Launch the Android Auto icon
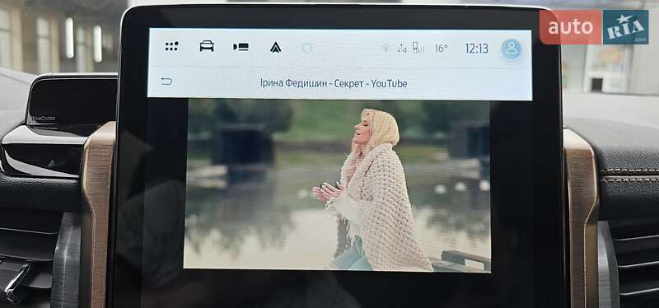This screenshot has width=659, height=308. pos(276,48)
